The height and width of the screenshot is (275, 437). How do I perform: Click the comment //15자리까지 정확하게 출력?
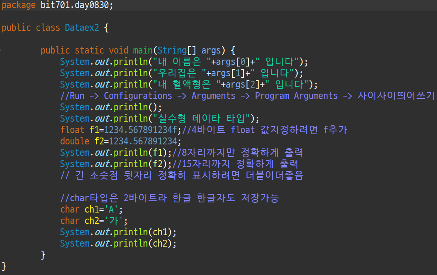click(235, 164)
